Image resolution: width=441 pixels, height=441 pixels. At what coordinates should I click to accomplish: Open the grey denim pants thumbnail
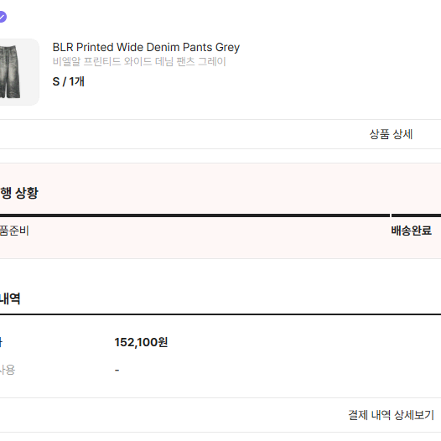pyautogui.click(x=19, y=72)
